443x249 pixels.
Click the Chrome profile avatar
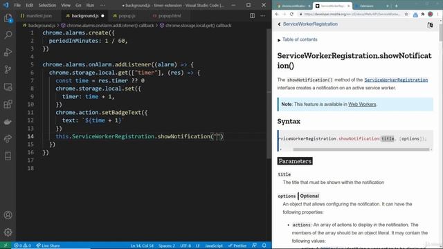pyautogui.click(x=430, y=14)
